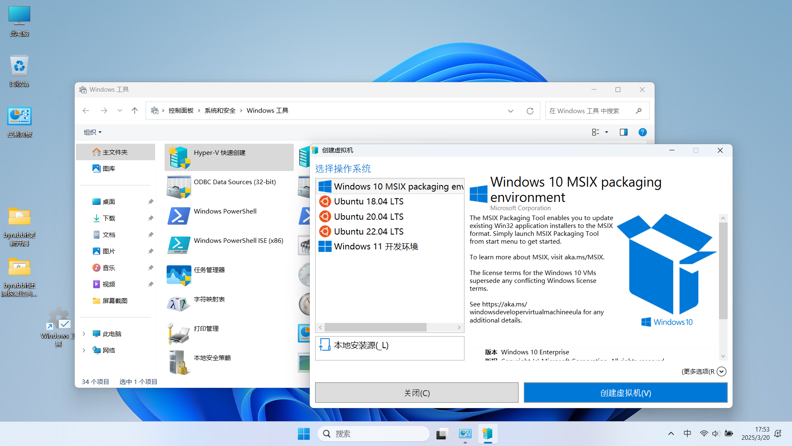Select 视频 in navigation pane
This screenshot has height=446, width=792.
(115, 284)
